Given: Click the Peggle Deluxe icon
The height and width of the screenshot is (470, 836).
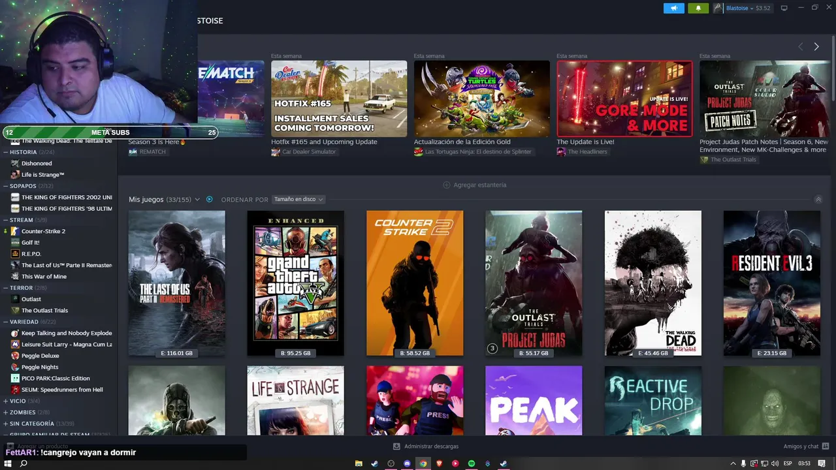Looking at the screenshot, I should coord(15,356).
